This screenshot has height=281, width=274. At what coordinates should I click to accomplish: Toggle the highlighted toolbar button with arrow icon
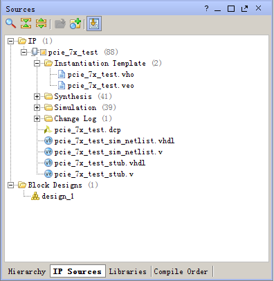94,24
